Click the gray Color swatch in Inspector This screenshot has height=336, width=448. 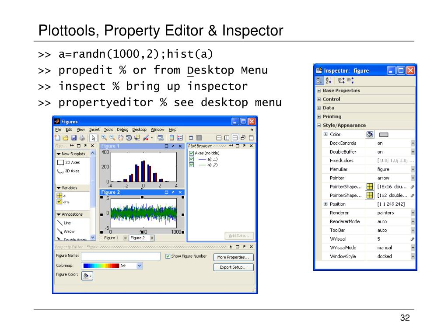click(384, 135)
